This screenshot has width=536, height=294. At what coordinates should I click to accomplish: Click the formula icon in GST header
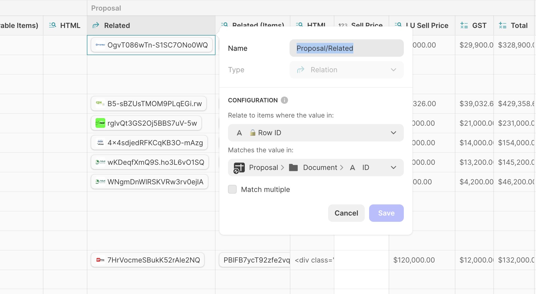464,26
